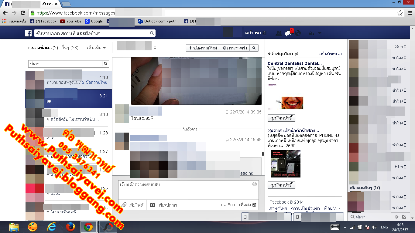Select the highlighted conversation at 3:21
This screenshot has width=415, height=233.
click(x=69, y=99)
